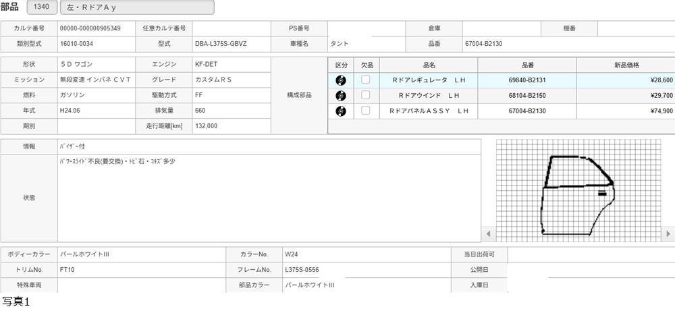Click the 区分 column header
Screen dimensions: 675x313
(x=341, y=65)
